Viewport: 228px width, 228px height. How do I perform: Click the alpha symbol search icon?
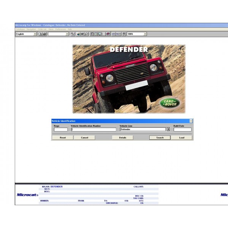(82, 34)
